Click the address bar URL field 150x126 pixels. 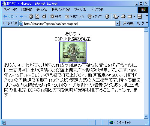pos(67,24)
